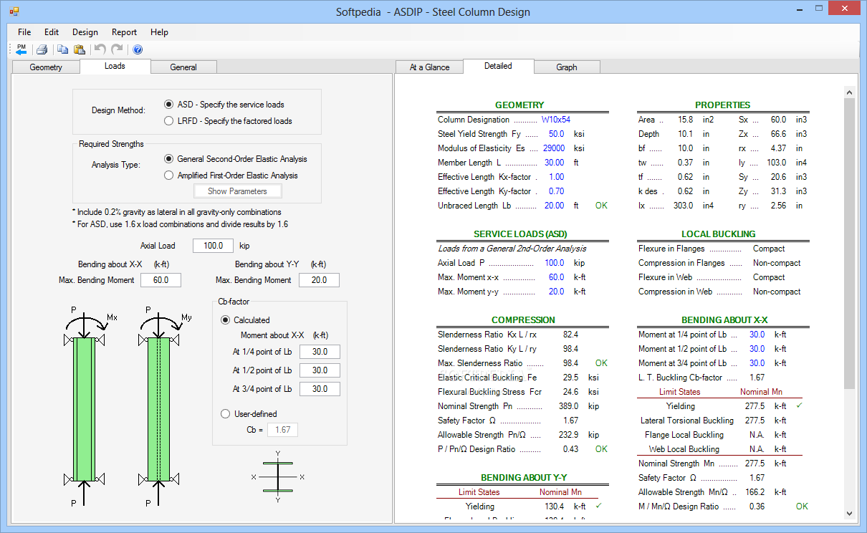867x533 pixels.
Task: Click the Y-Y bending column diagram
Action: 159,407
